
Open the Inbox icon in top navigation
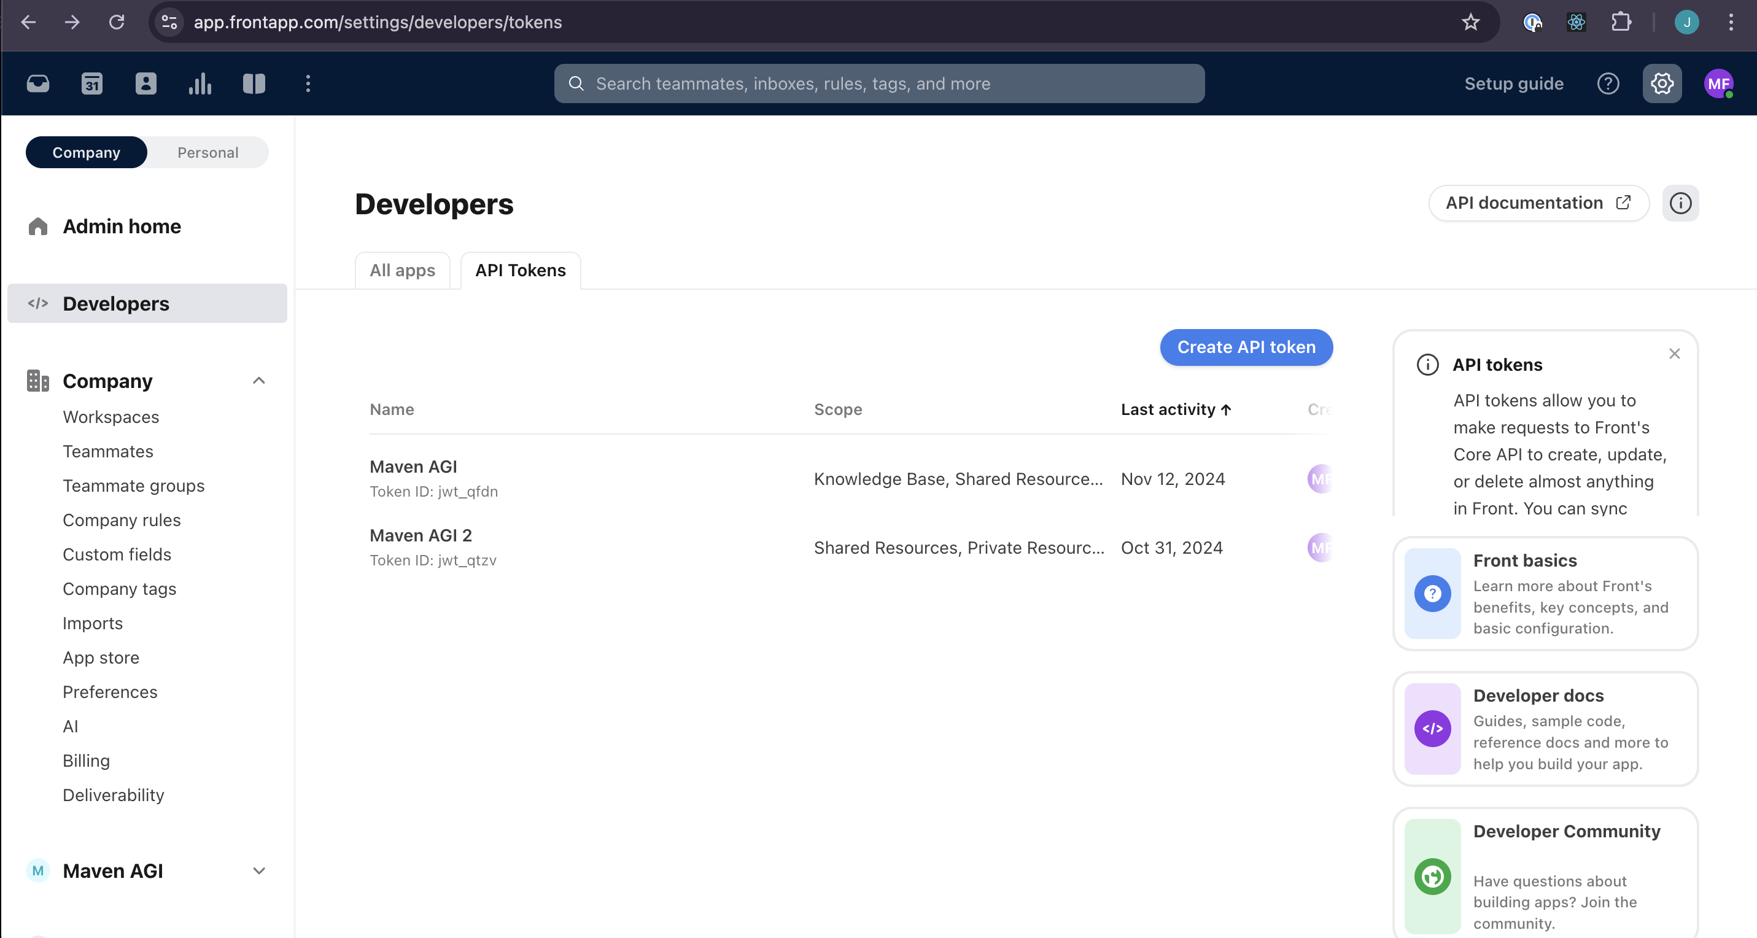pos(38,83)
